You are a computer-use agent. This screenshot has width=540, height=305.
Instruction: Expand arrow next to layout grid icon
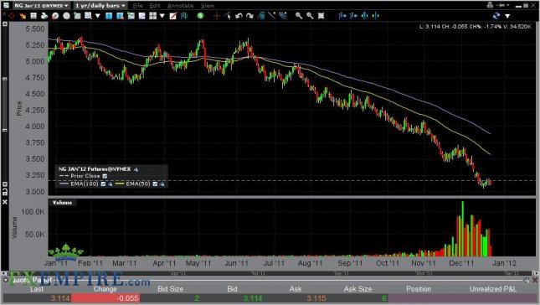tap(162, 16)
